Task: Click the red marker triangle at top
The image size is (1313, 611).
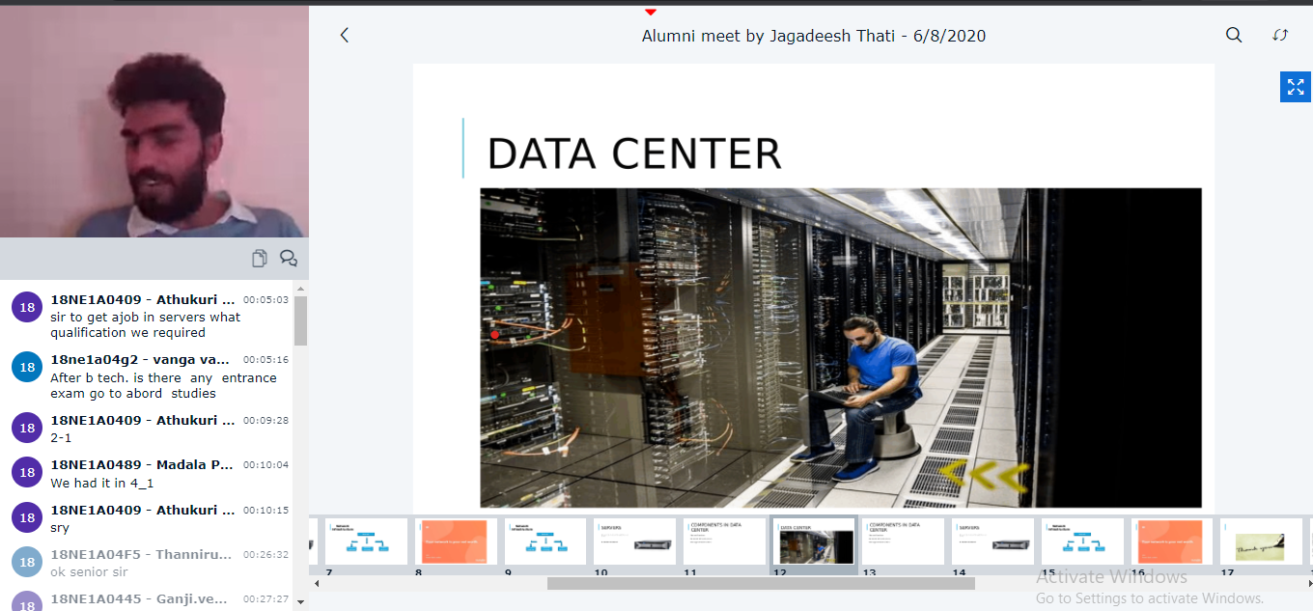Action: [651, 12]
